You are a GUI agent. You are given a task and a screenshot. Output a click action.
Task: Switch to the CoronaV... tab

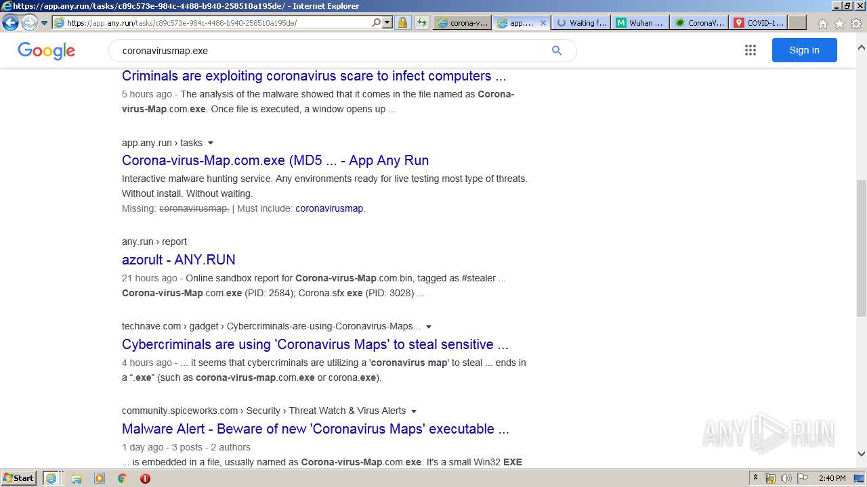pos(700,22)
